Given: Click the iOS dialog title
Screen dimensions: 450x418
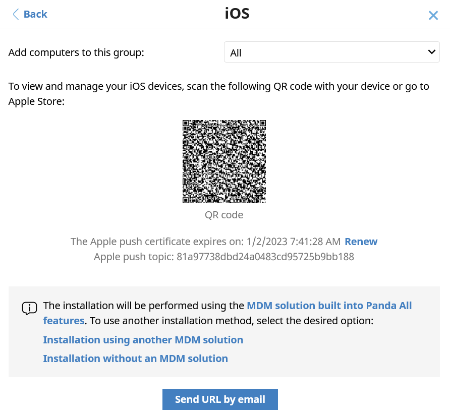Looking at the screenshot, I should [x=237, y=14].
